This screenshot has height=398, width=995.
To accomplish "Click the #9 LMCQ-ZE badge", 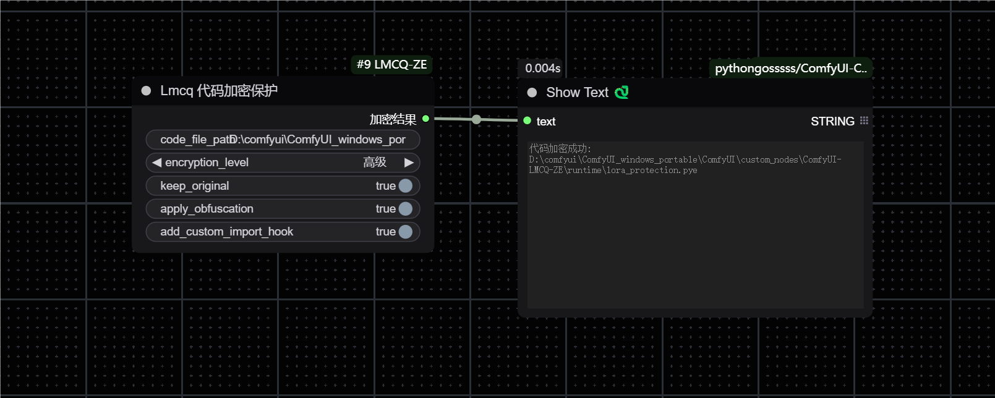I will click(391, 64).
